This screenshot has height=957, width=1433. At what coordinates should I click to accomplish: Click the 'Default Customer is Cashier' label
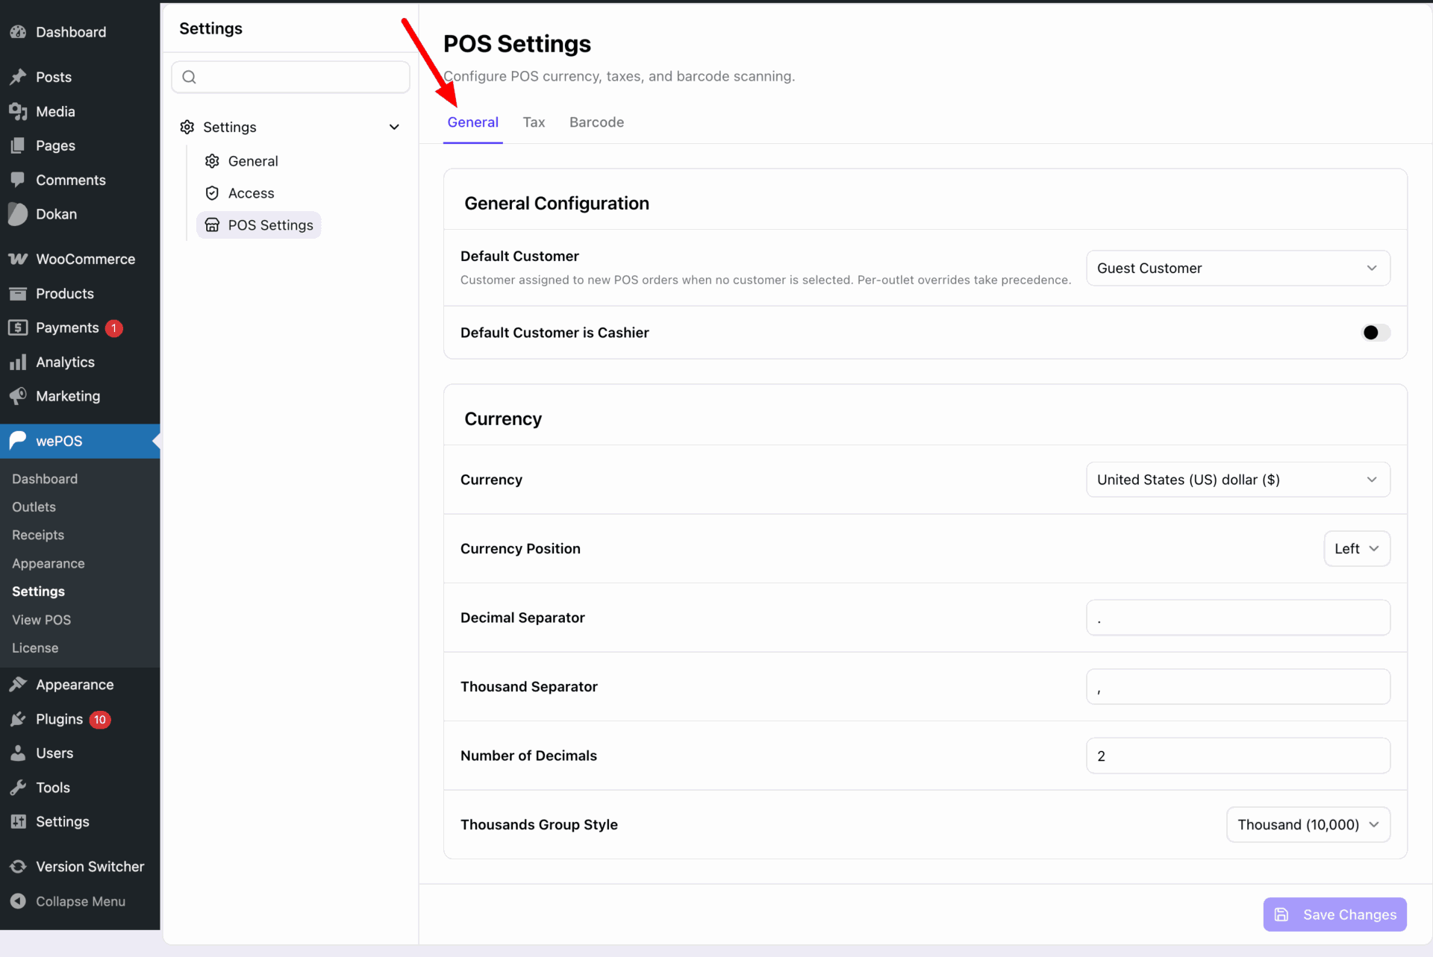(x=555, y=333)
